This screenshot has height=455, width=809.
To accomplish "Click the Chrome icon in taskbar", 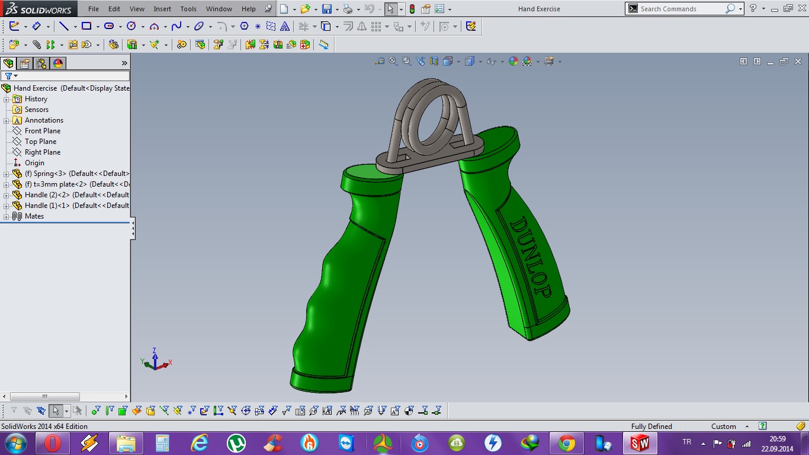I will click(x=567, y=443).
